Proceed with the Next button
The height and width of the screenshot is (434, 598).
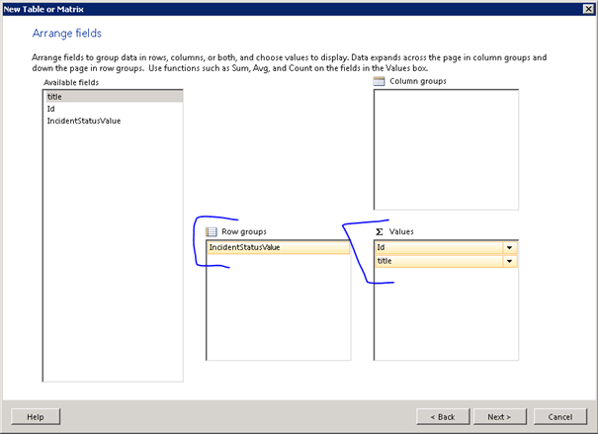[498, 417]
